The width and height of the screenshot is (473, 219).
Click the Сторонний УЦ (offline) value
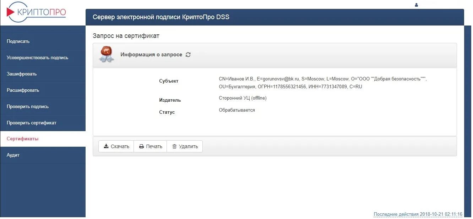click(243, 98)
